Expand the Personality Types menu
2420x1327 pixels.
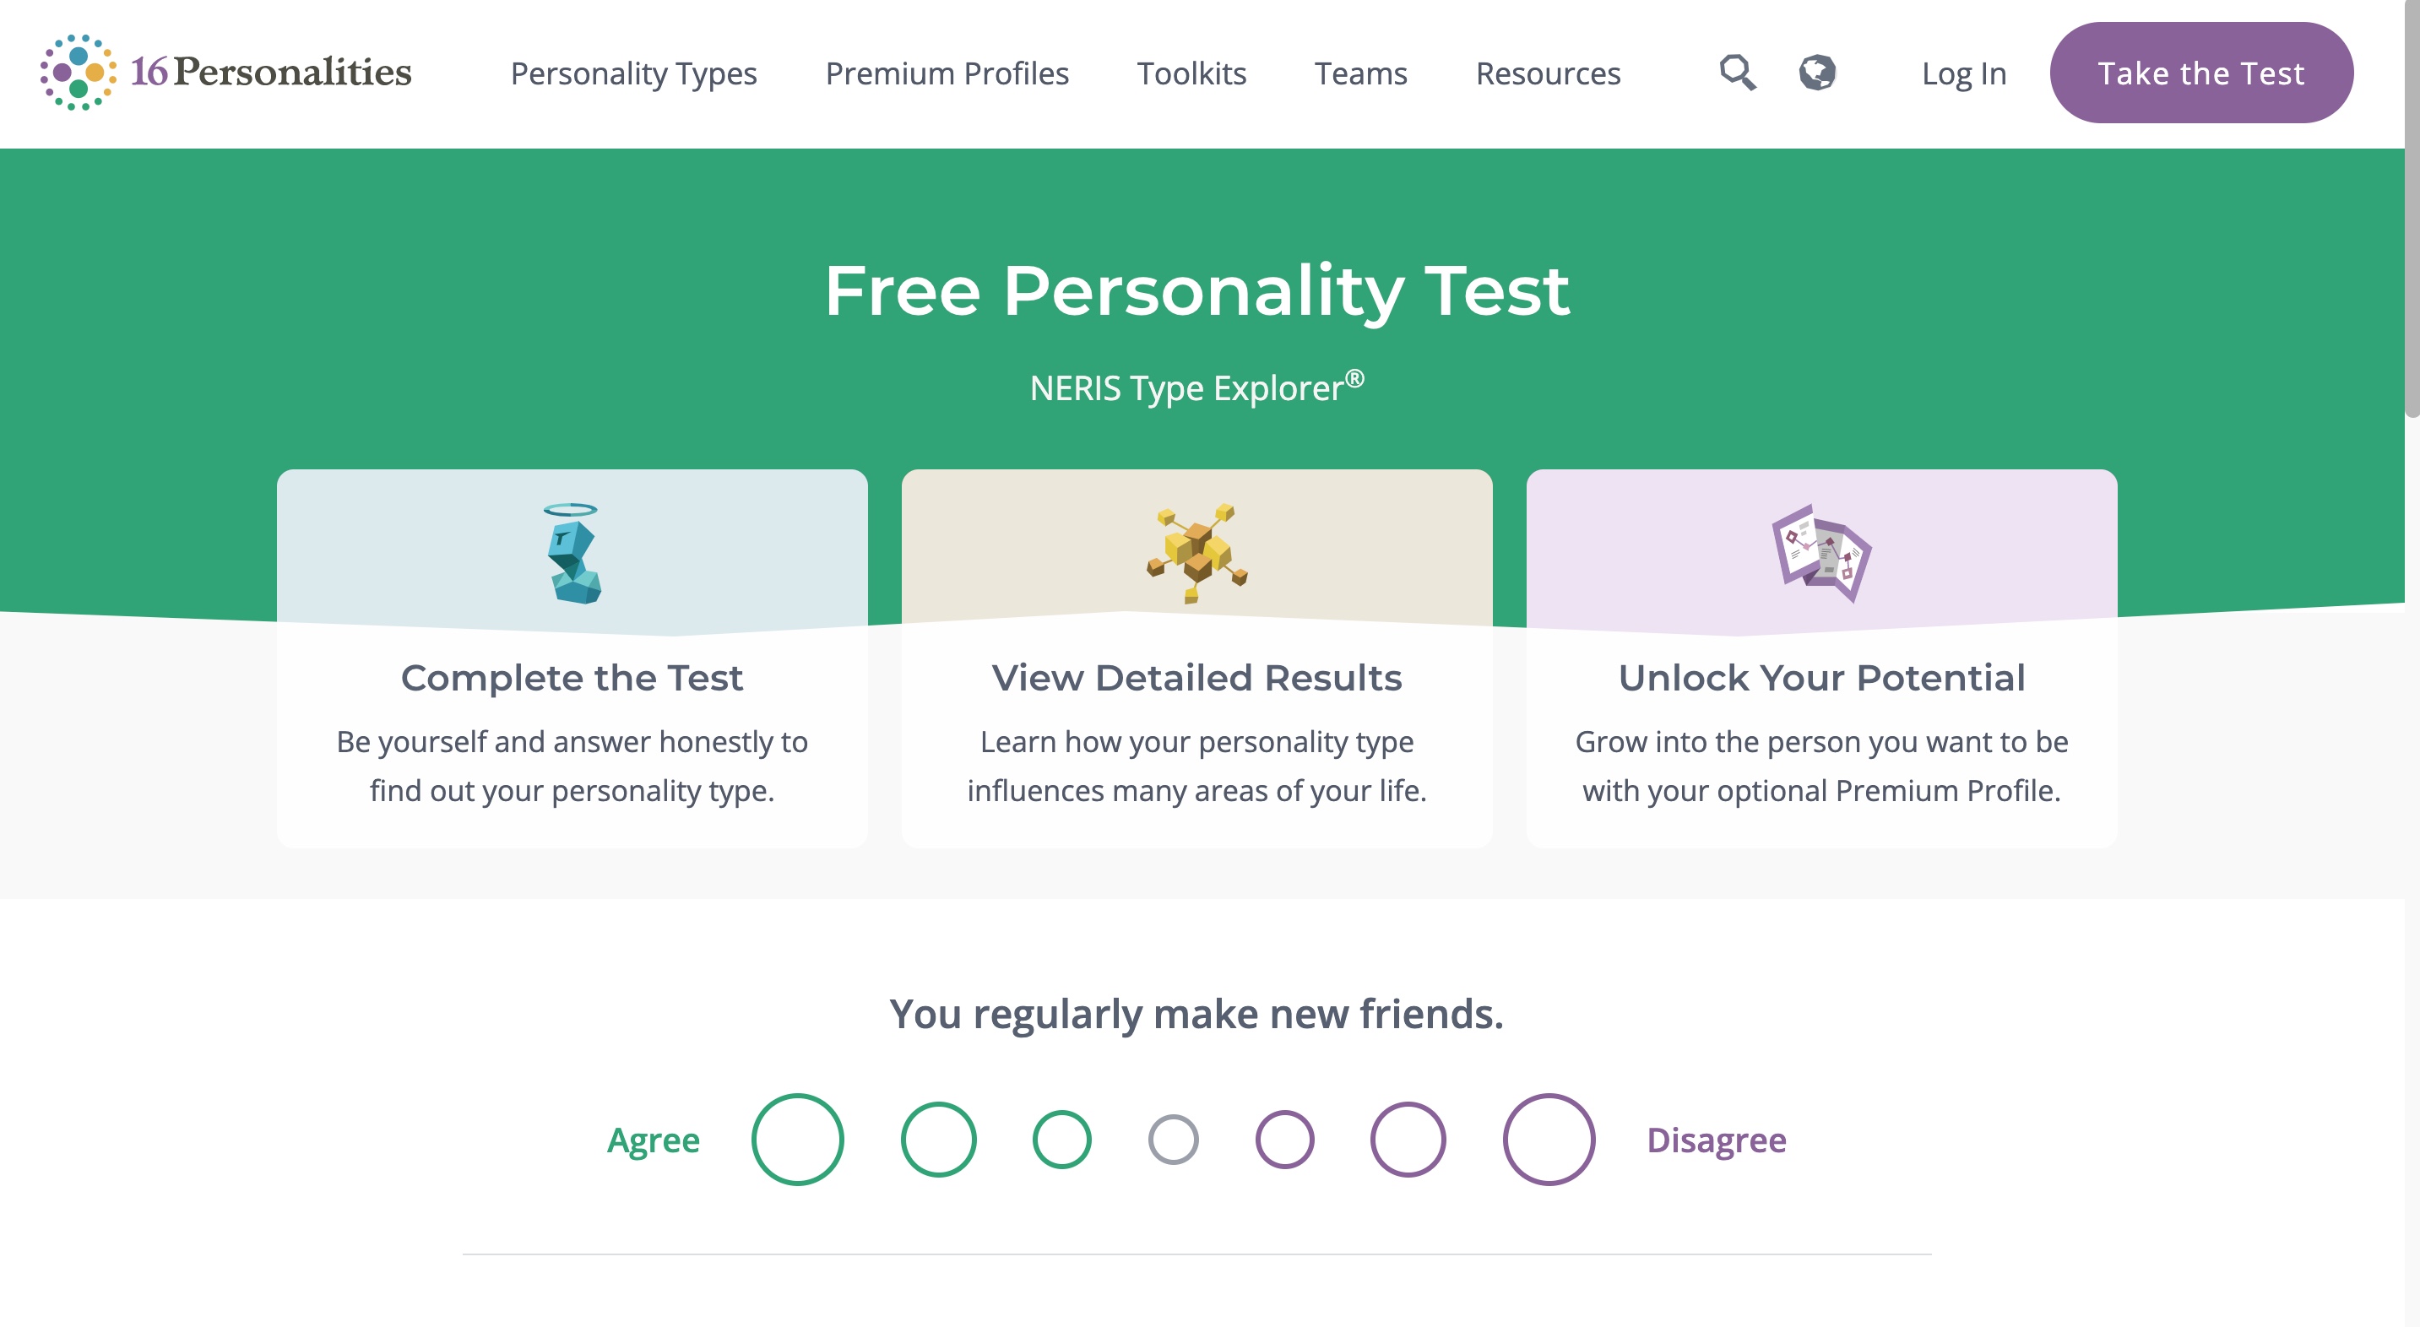click(x=633, y=73)
